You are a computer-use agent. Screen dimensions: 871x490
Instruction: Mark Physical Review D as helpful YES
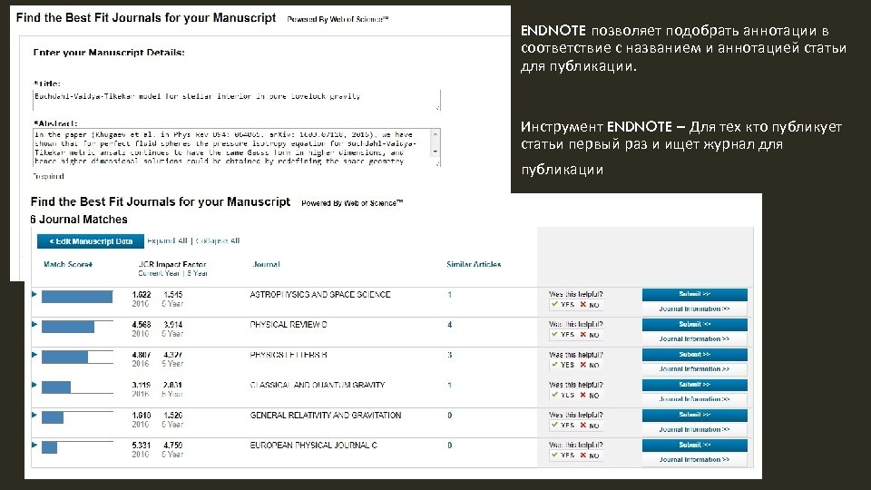563,335
